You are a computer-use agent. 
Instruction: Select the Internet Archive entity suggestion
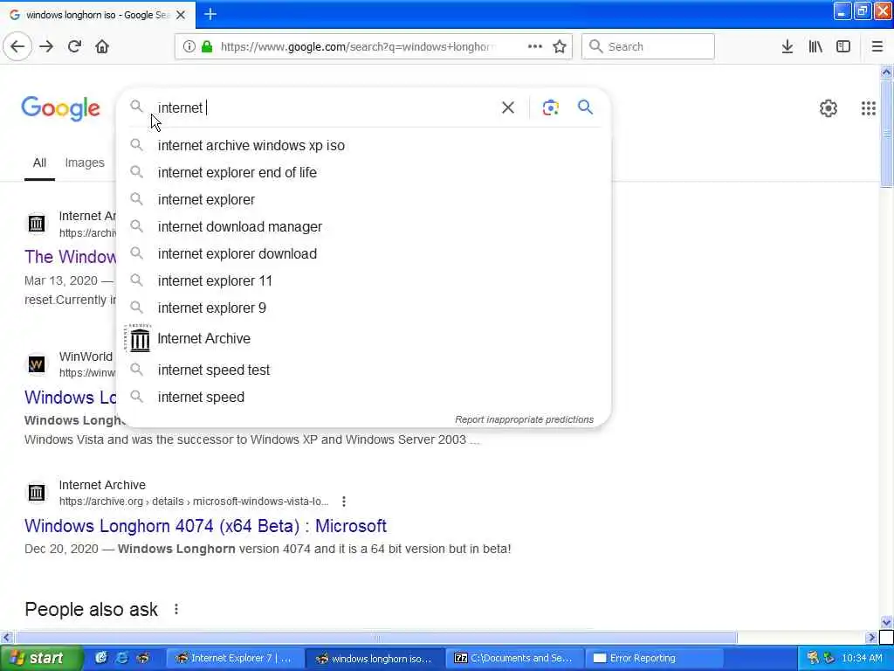[364, 339]
